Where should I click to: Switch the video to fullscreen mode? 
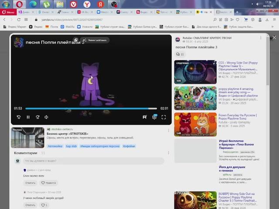pyautogui.click(x=164, y=117)
